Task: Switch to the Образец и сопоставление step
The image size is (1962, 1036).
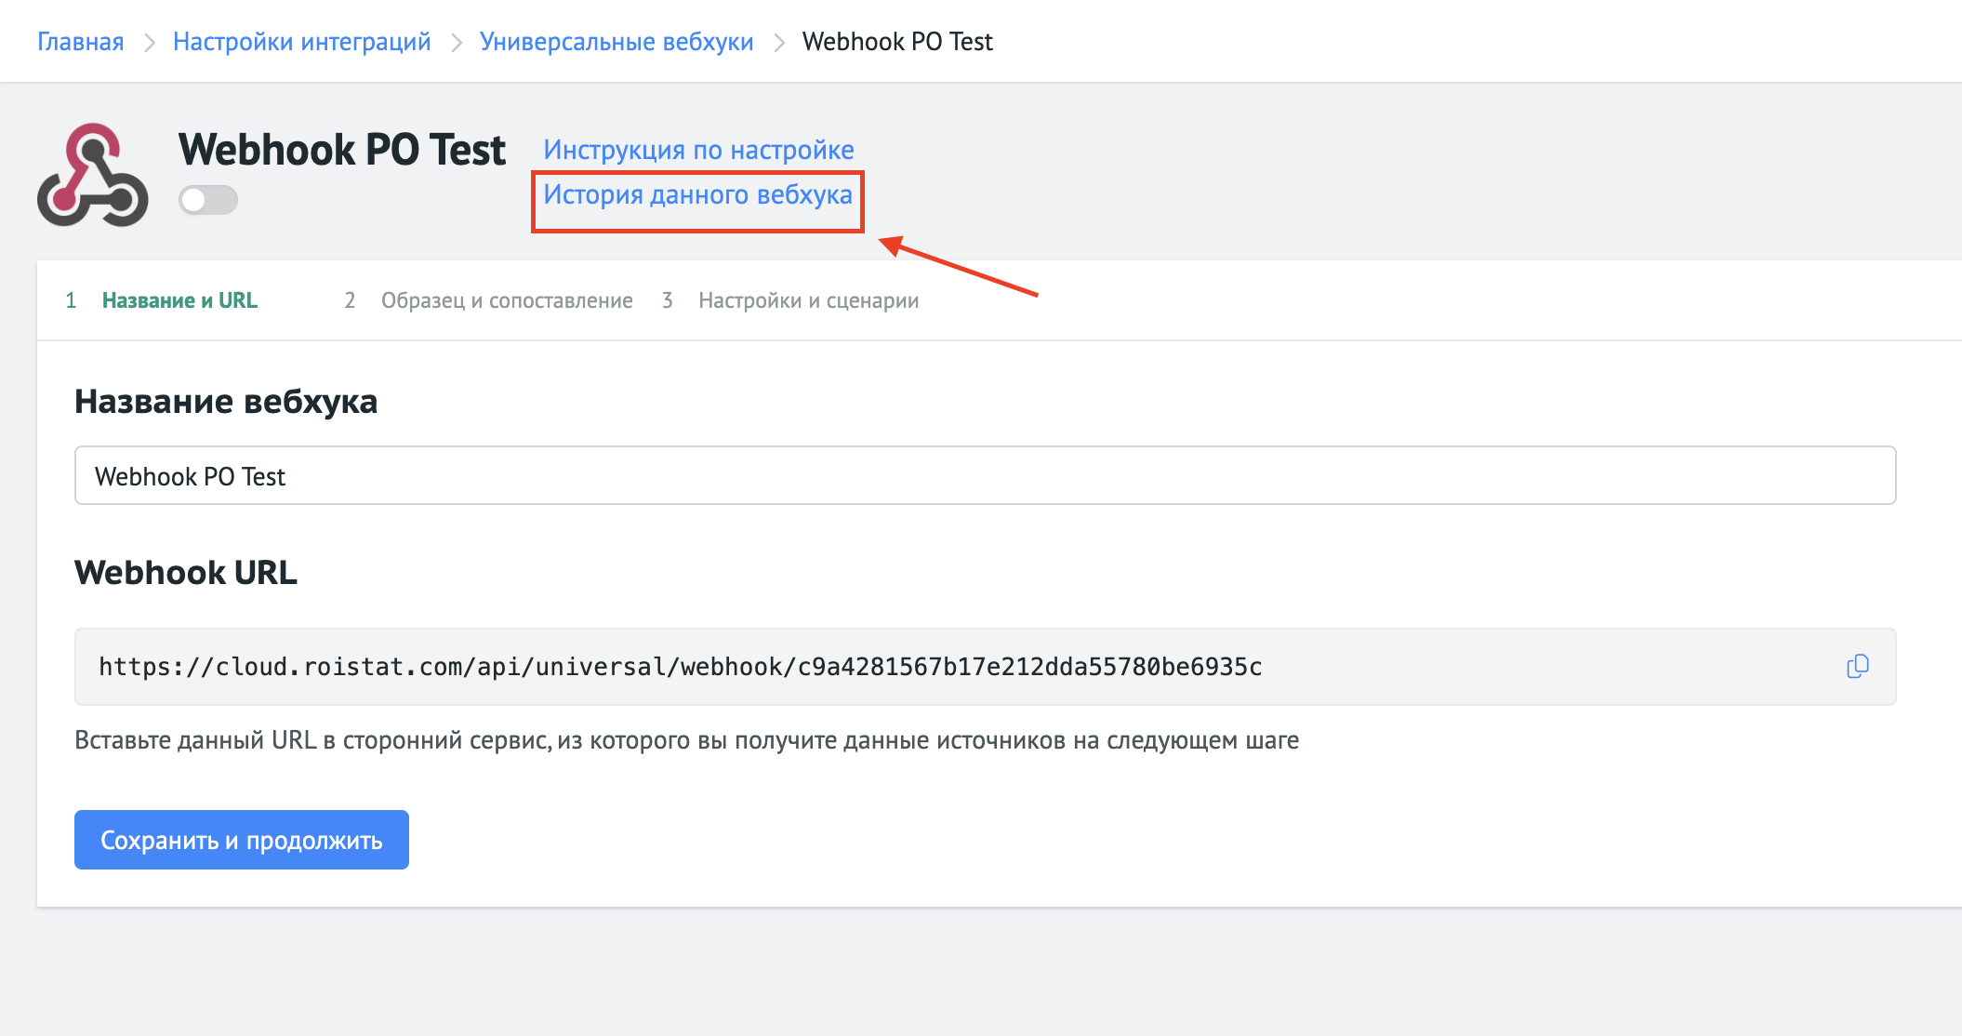Action: 507,300
